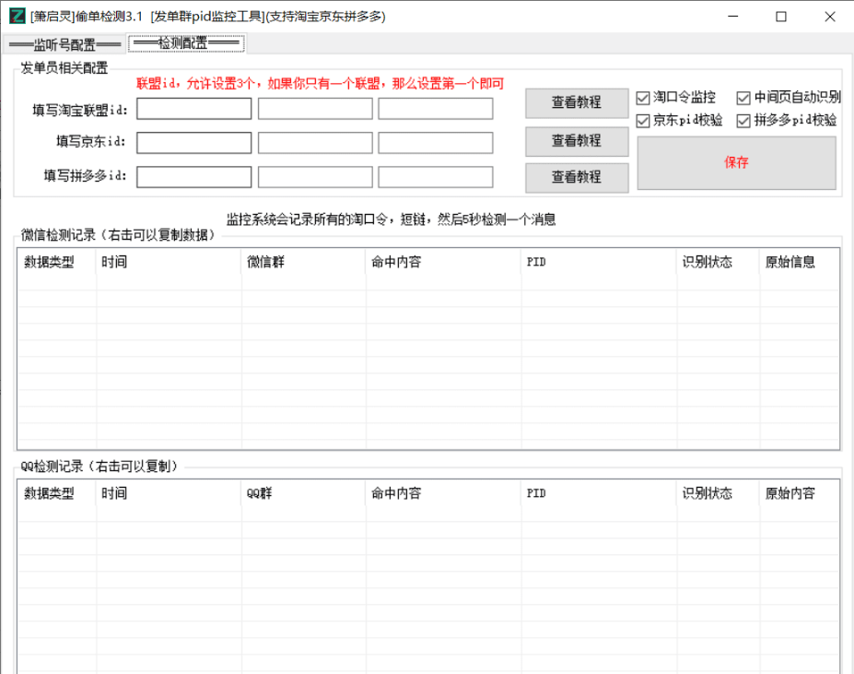Focus the second 淘宝联盟id input field
The width and height of the screenshot is (854, 674).
[315, 109]
